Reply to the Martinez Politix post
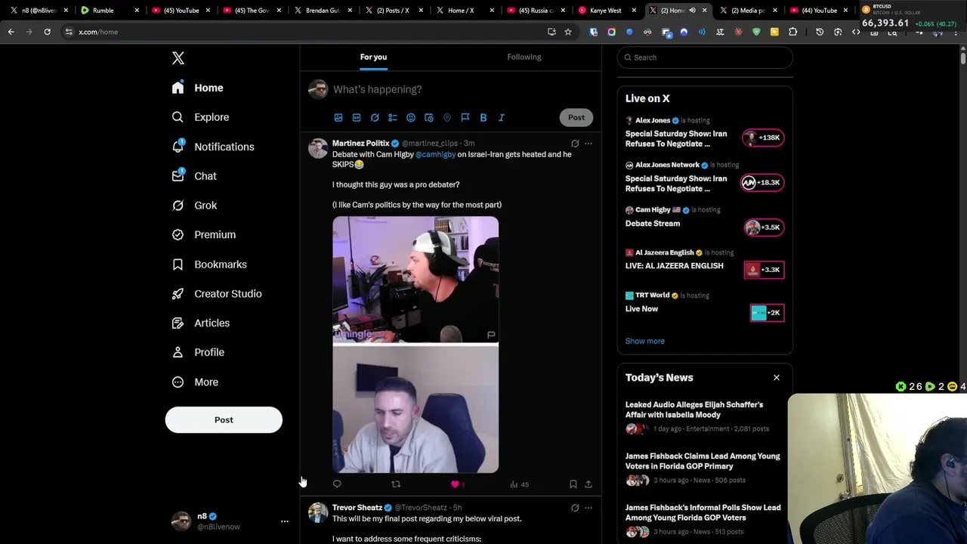The height and width of the screenshot is (544, 967). tap(337, 484)
